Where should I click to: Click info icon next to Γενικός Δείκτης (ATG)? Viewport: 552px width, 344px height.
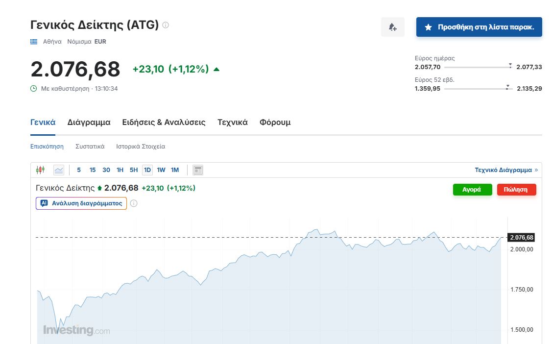click(166, 25)
